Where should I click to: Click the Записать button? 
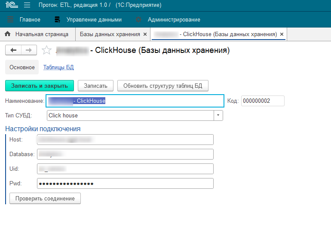pos(95,86)
